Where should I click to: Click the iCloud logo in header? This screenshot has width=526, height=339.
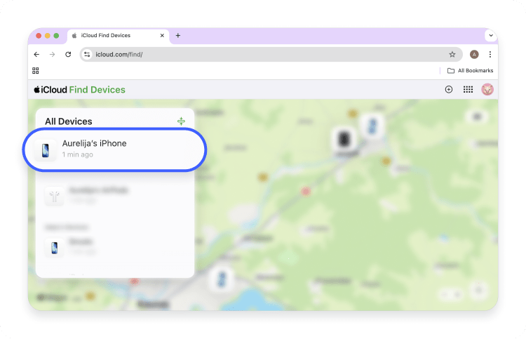pyautogui.click(x=49, y=90)
